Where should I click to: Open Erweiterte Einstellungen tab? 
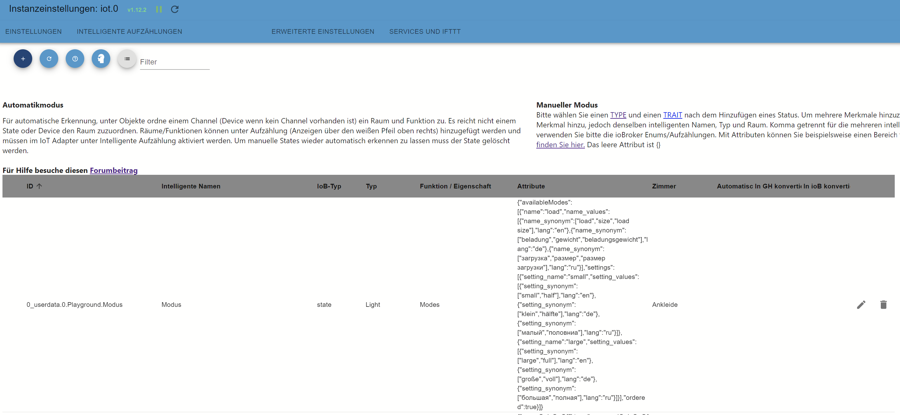(x=323, y=32)
